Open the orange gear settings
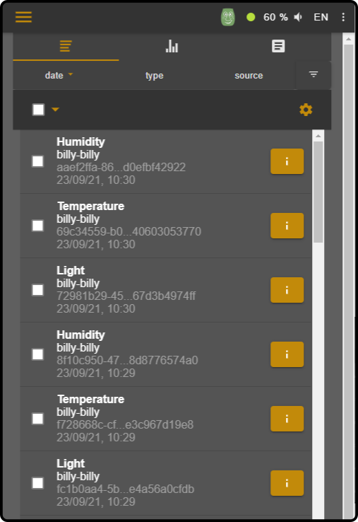The image size is (358, 522). pyautogui.click(x=306, y=110)
